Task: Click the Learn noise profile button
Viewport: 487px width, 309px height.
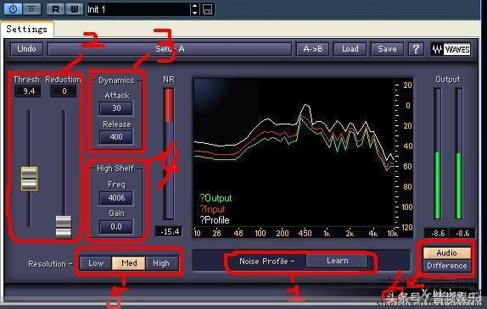Action: [337, 261]
